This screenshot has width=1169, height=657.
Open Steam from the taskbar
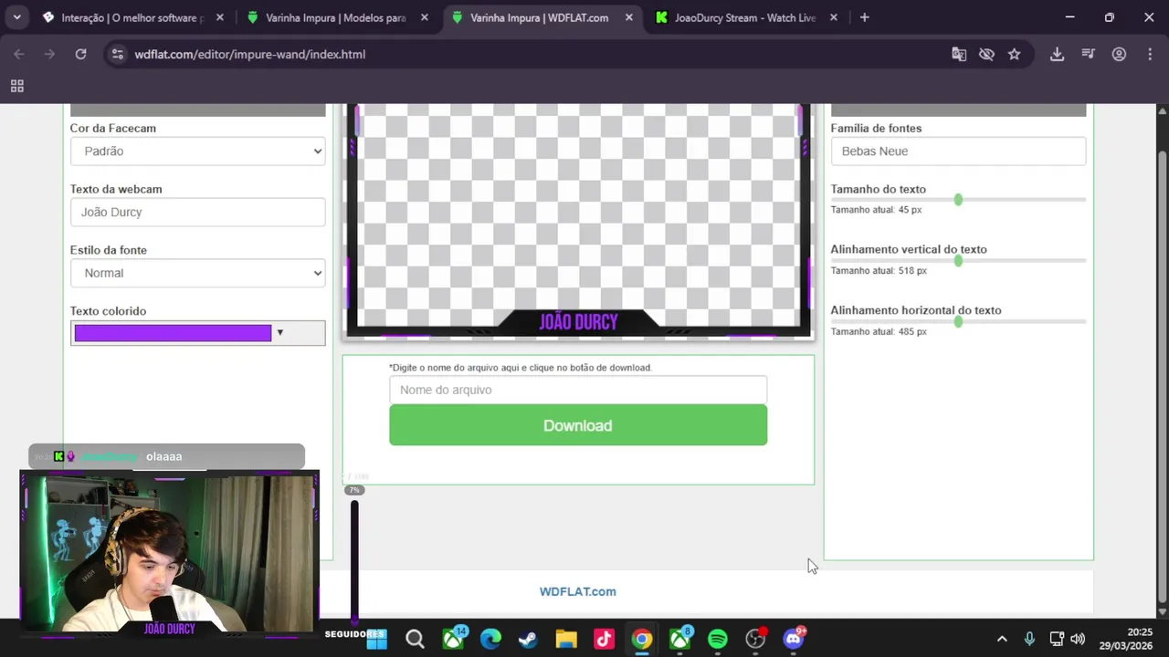point(528,640)
